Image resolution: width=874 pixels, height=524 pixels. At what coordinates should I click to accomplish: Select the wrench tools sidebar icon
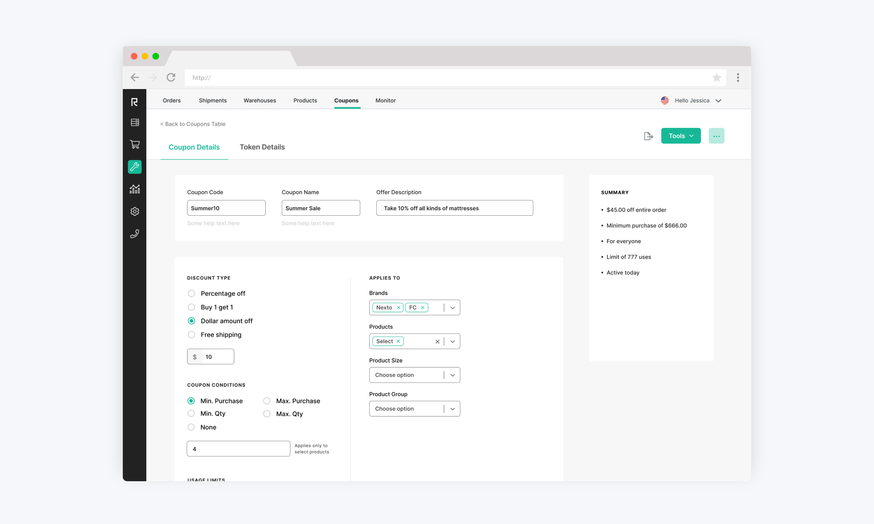(135, 167)
